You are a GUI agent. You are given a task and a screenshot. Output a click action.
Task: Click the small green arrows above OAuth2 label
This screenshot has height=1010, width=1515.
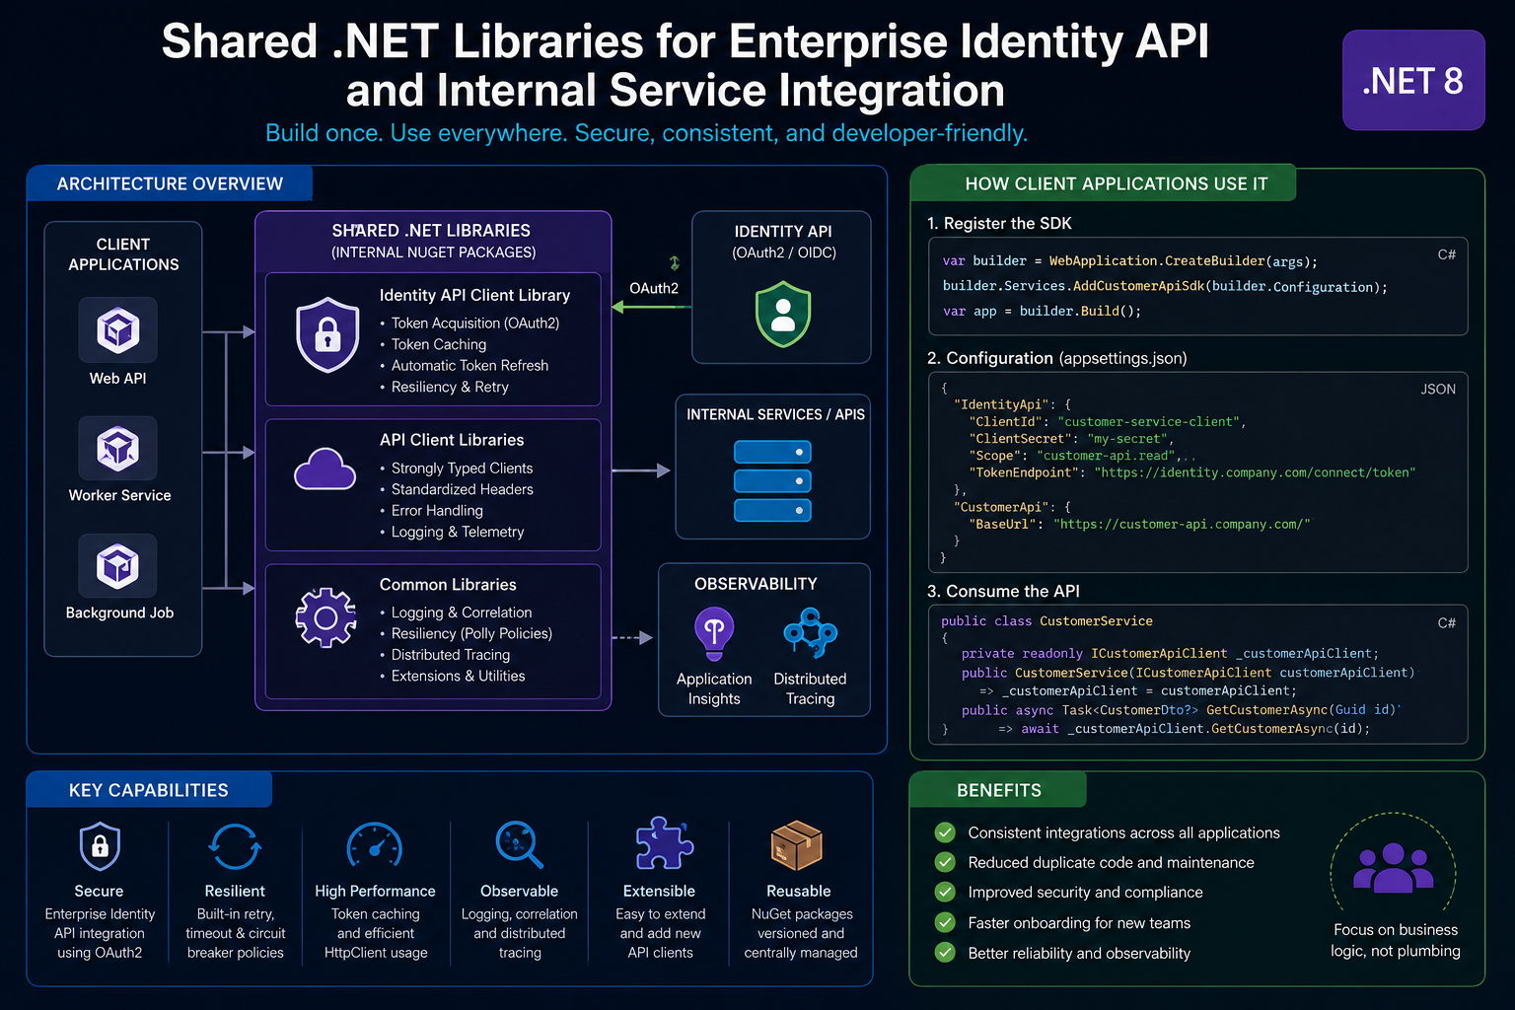[x=675, y=262]
